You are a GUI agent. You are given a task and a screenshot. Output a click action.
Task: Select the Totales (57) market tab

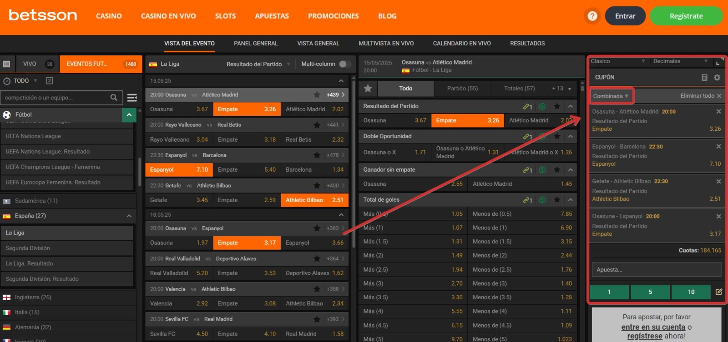(x=519, y=89)
